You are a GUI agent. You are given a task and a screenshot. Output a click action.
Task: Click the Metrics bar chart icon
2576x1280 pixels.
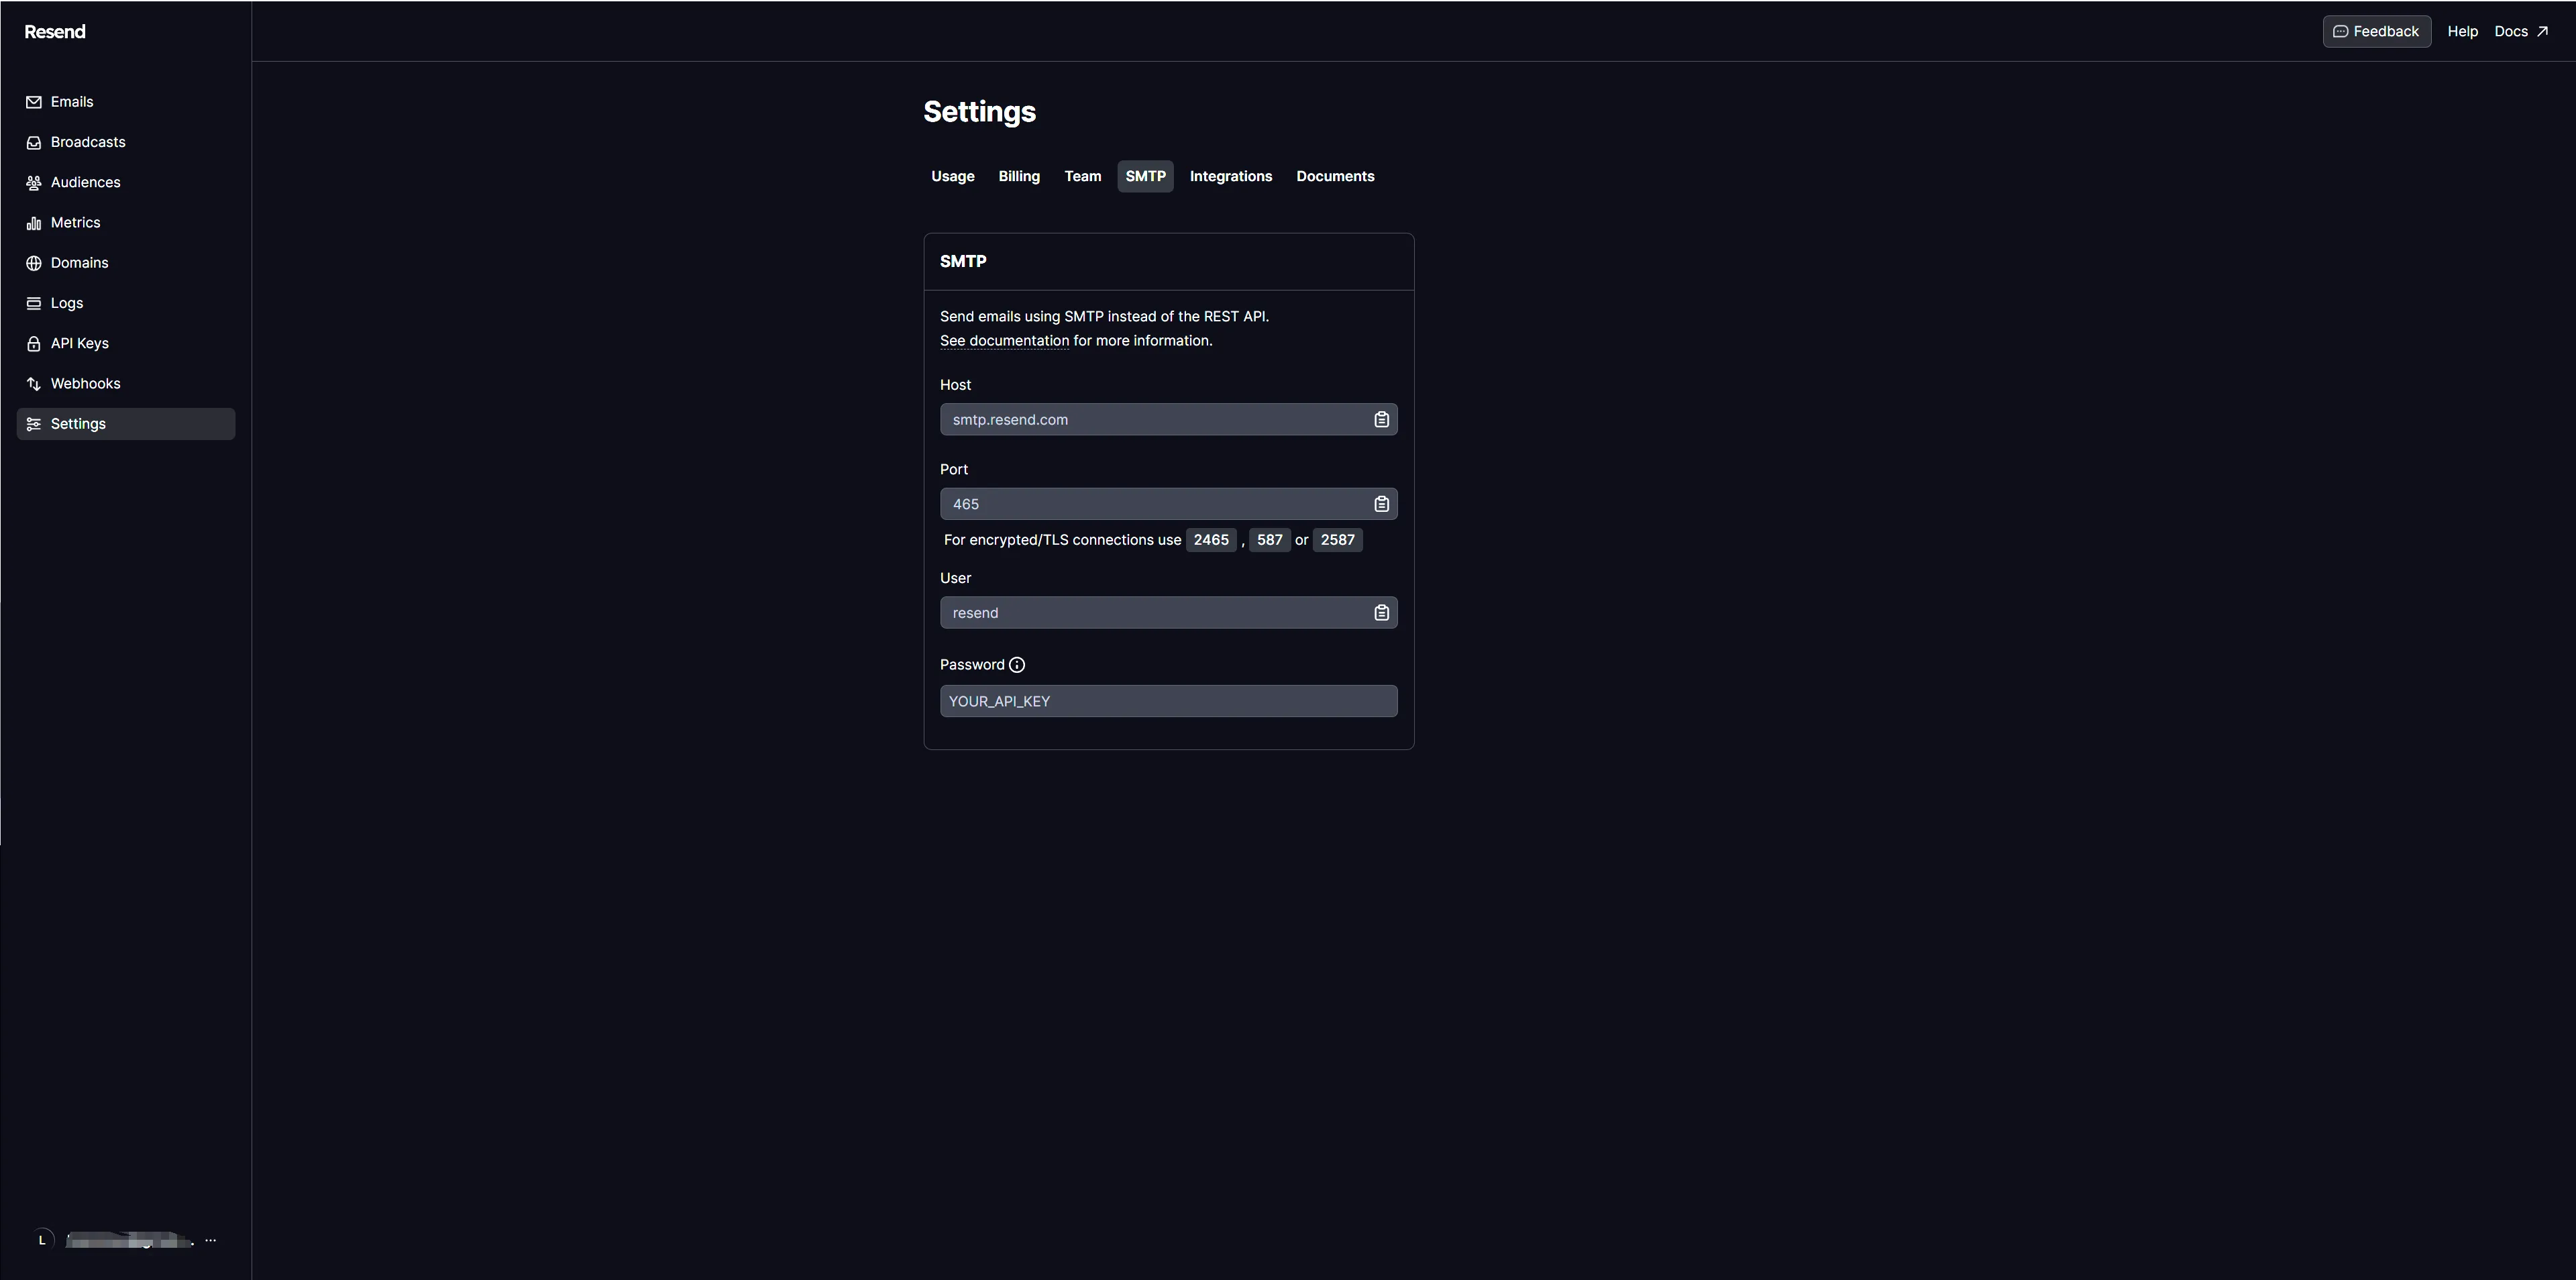pos(34,223)
